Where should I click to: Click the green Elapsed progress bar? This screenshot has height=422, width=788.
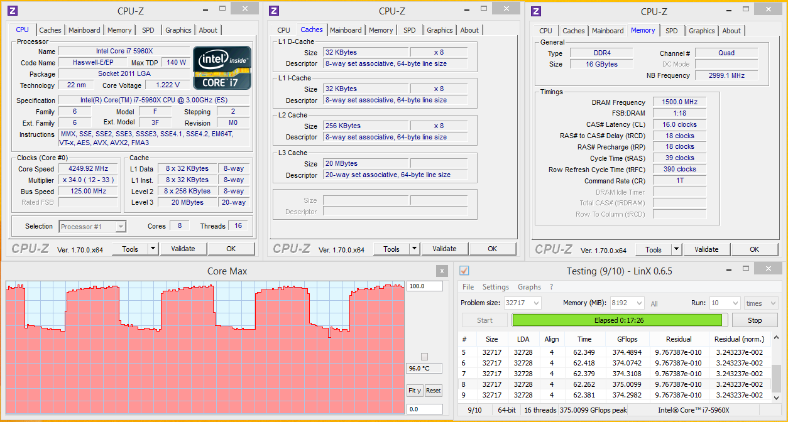pos(619,320)
